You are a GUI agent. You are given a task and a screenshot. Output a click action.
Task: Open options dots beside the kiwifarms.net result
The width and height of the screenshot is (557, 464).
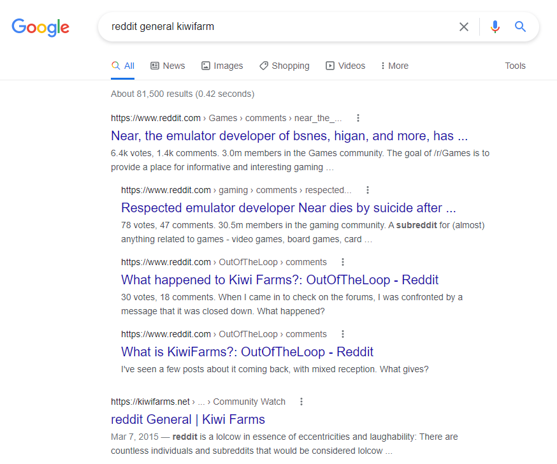pyautogui.click(x=301, y=402)
